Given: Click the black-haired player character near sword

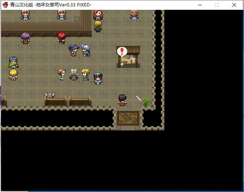Looking at the screenshot, I should (x=122, y=100).
